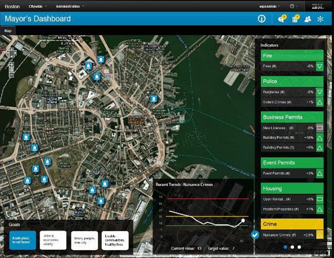
Task: Zoom in on the map with plus button
Action: coord(12,65)
